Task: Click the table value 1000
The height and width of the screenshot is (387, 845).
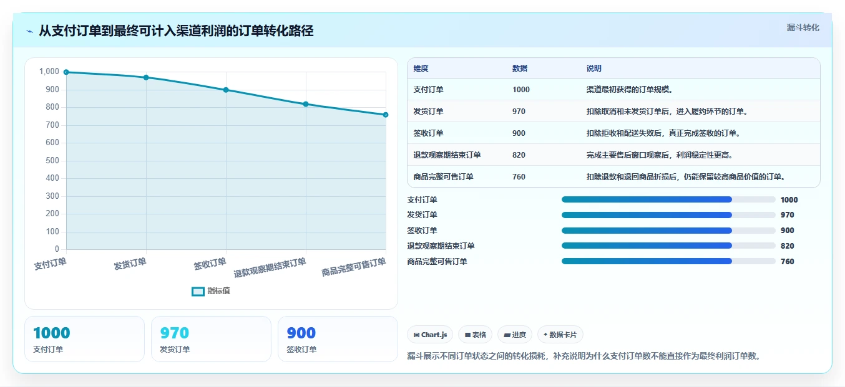Action: coord(521,90)
